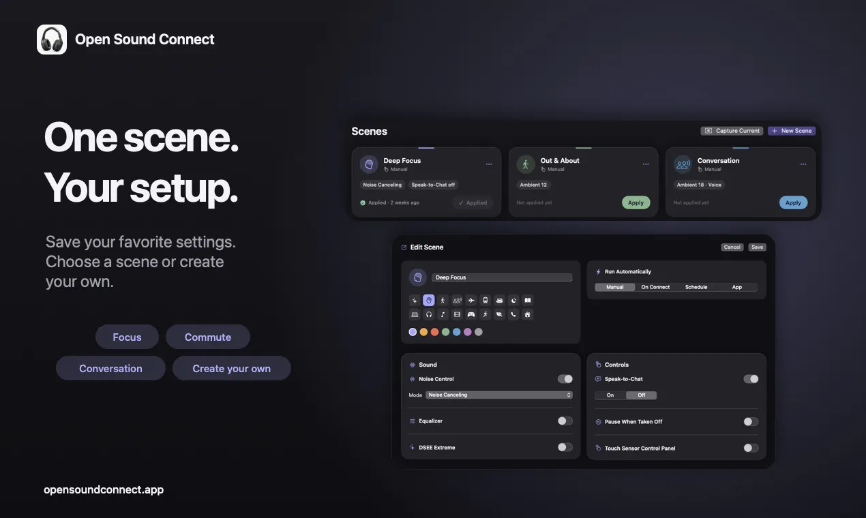866x518 pixels.
Task: Click the Applied button on Deep Focus
Action: [x=473, y=202]
